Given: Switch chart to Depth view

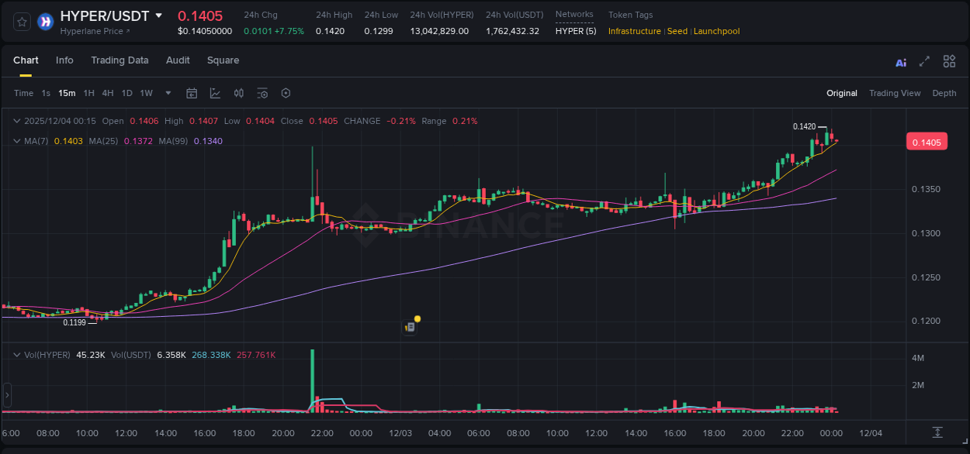Looking at the screenshot, I should (944, 93).
